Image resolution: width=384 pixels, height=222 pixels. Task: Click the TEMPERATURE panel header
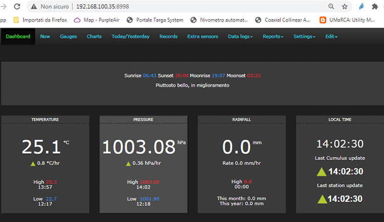[45, 120]
